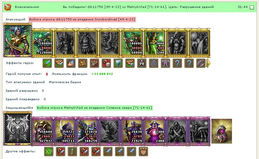Click the archer unit card showing 100000
This screenshot has height=159, width=259.
[x=132, y=43]
